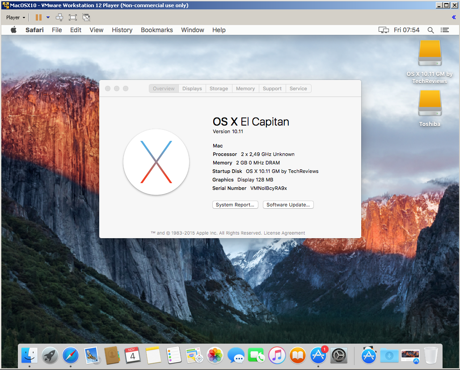The width and height of the screenshot is (460, 370).
Task: Open Contacts book in dock
Action: coord(112,355)
